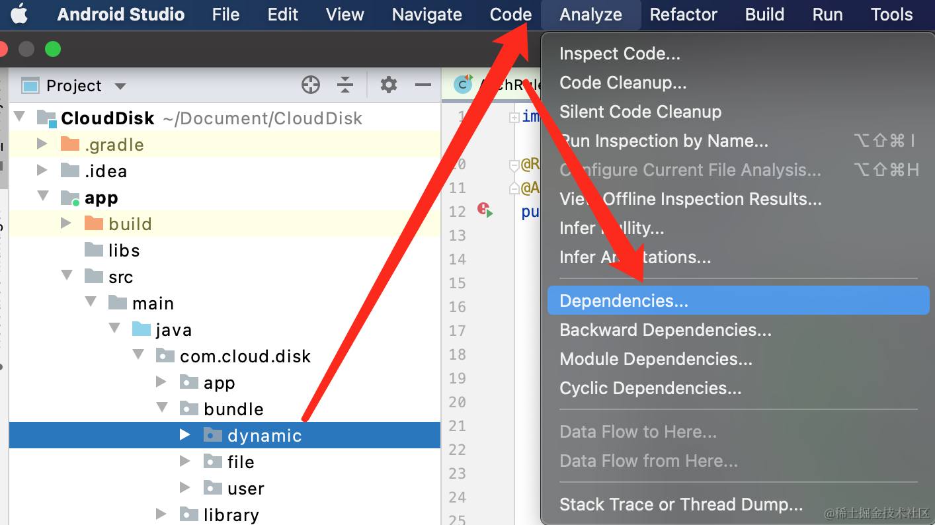Expand the .gradle folder
Viewport: 935px width, 525px height.
[42, 143]
